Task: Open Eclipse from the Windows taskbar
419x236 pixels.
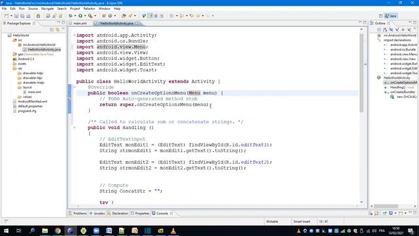Action: click(x=71, y=231)
